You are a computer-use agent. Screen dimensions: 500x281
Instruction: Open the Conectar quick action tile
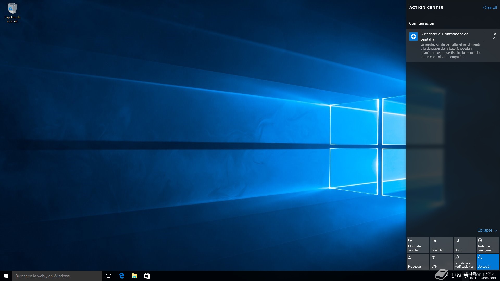441,245
